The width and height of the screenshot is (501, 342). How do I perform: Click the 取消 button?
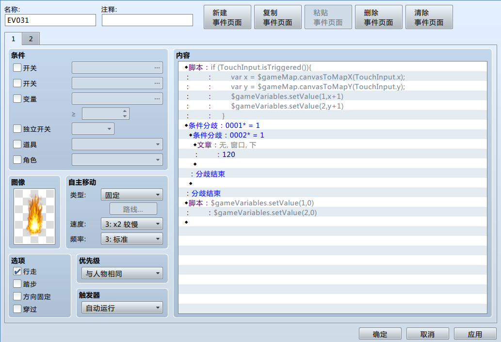tap(427, 334)
